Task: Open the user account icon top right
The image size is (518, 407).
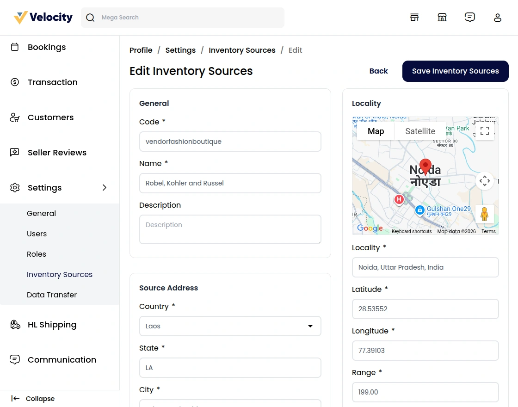Action: coord(498,17)
